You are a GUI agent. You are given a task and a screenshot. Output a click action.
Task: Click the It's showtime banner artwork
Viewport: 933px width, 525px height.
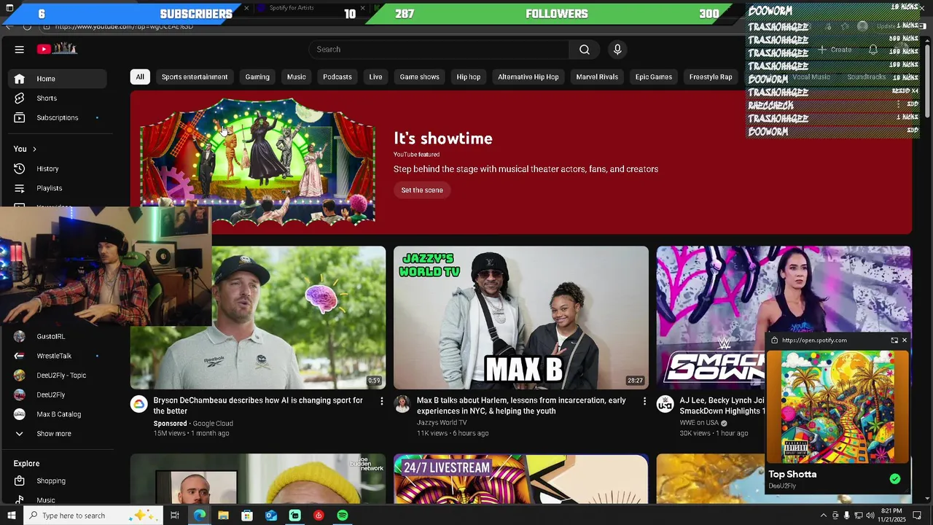[x=257, y=161]
